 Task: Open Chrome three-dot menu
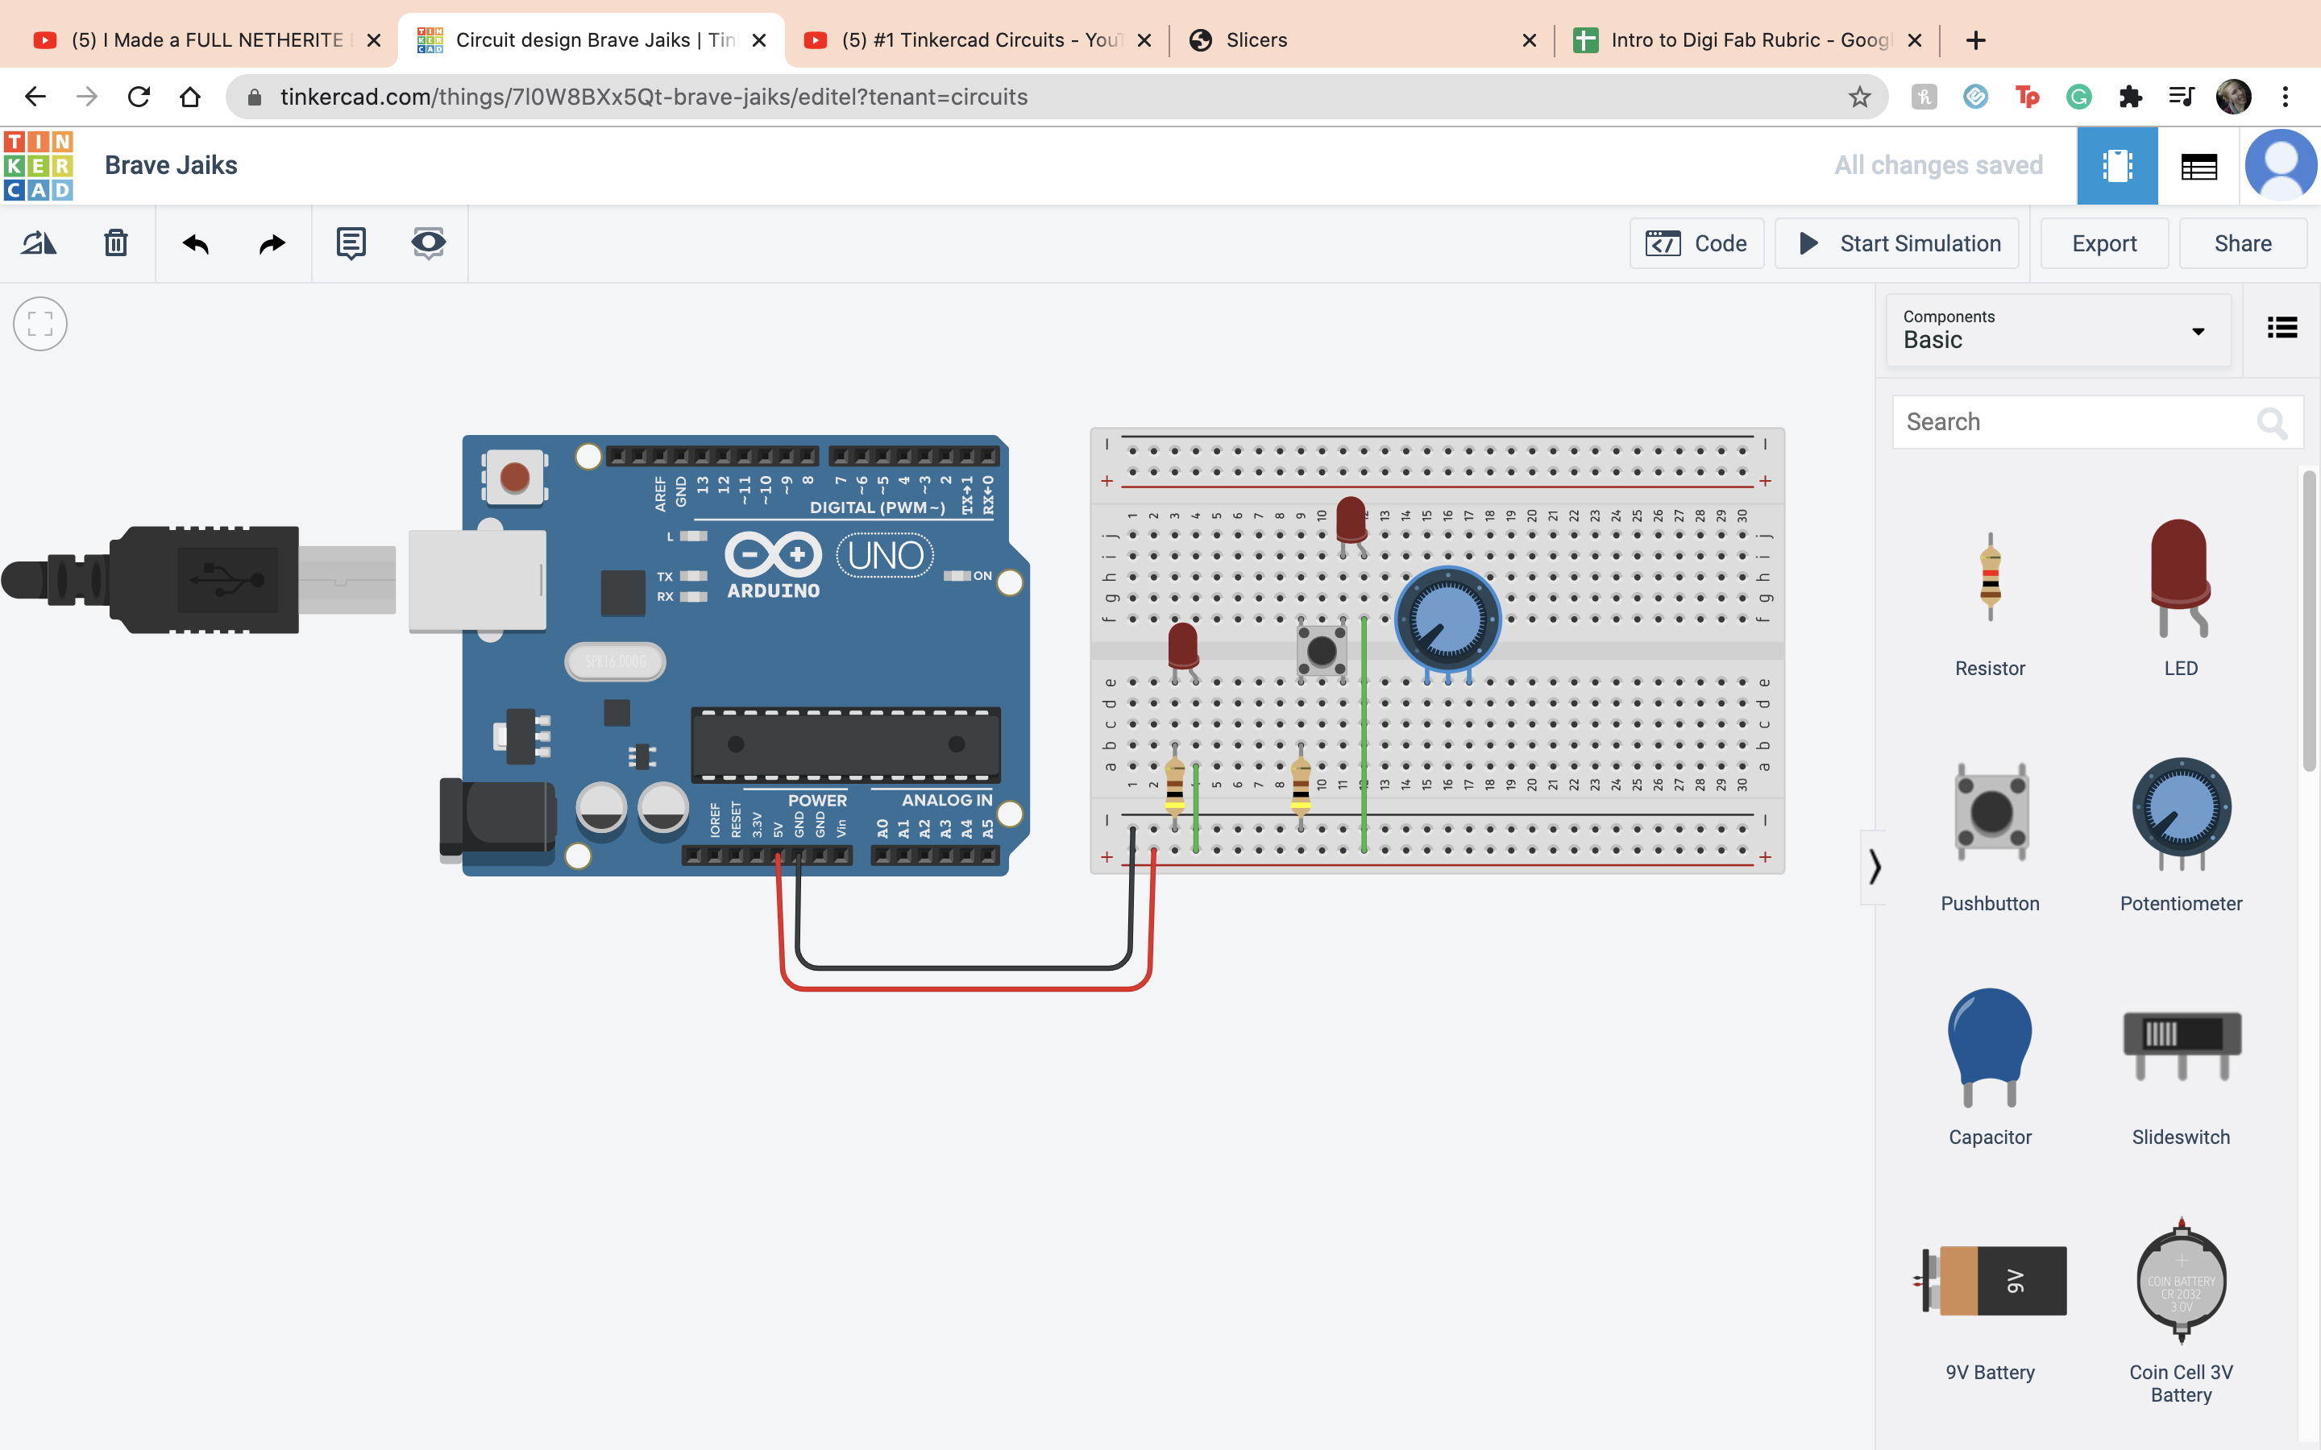2286,97
